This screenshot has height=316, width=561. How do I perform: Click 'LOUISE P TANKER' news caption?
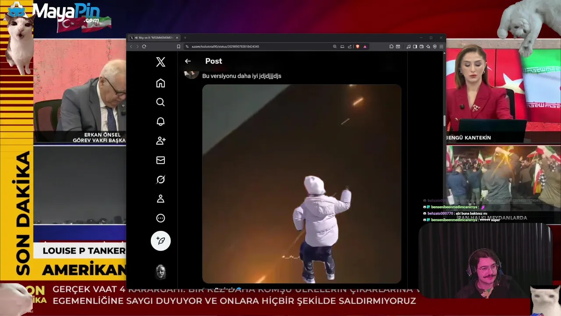pyautogui.click(x=84, y=251)
